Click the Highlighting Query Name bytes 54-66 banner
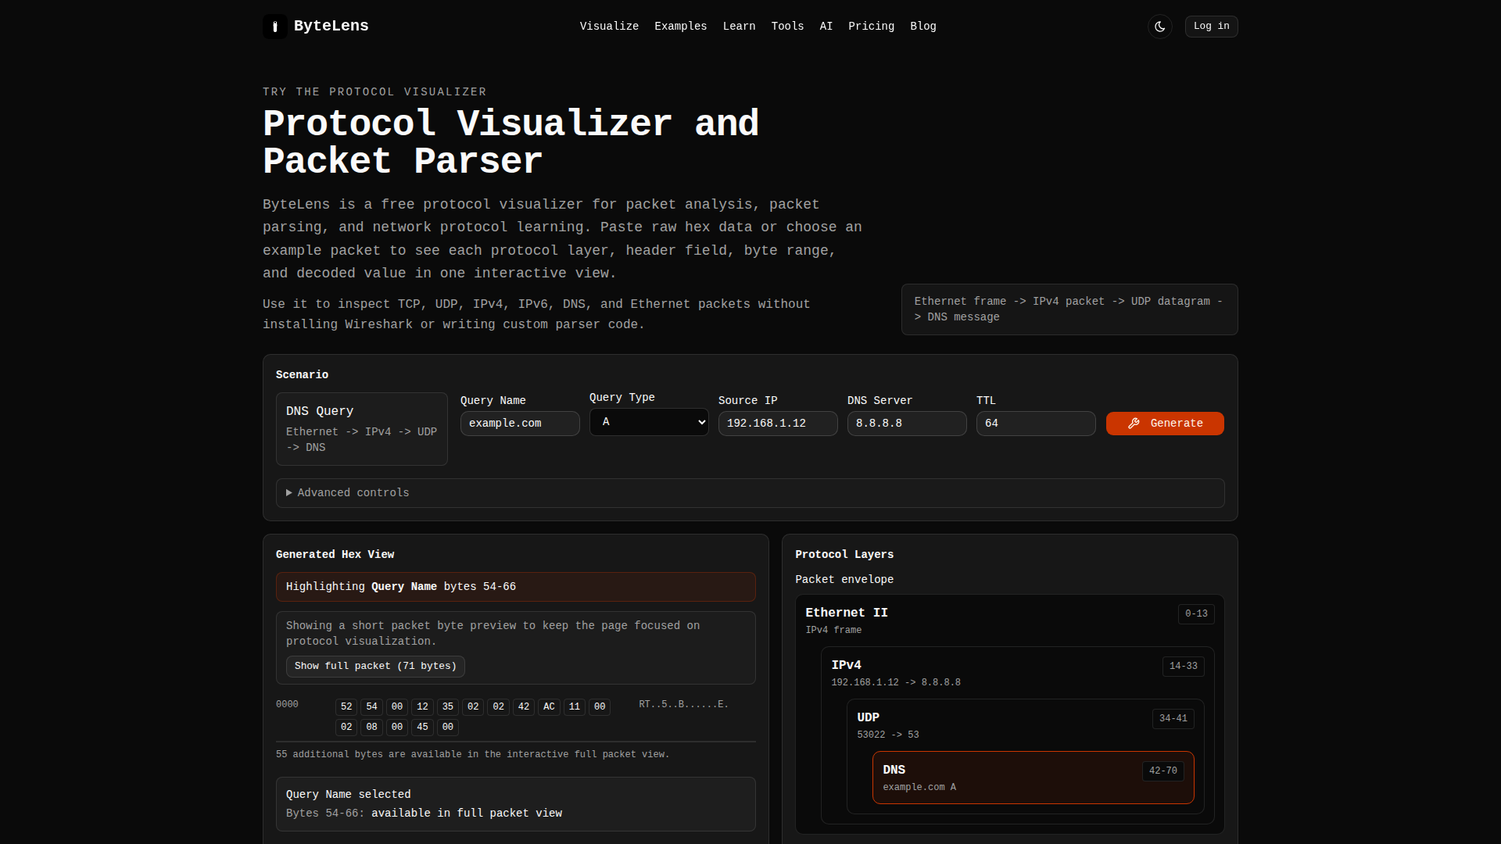The image size is (1501, 844). click(x=515, y=587)
